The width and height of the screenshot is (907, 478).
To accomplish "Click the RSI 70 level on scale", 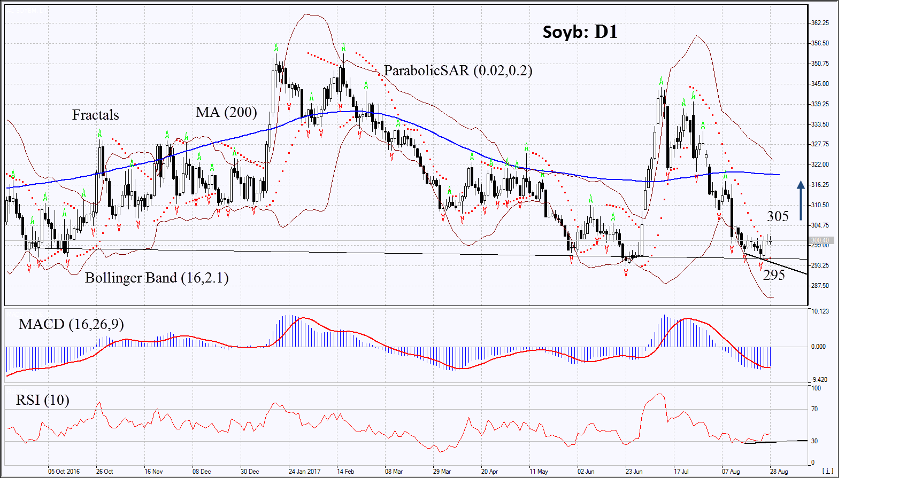I will (x=814, y=409).
